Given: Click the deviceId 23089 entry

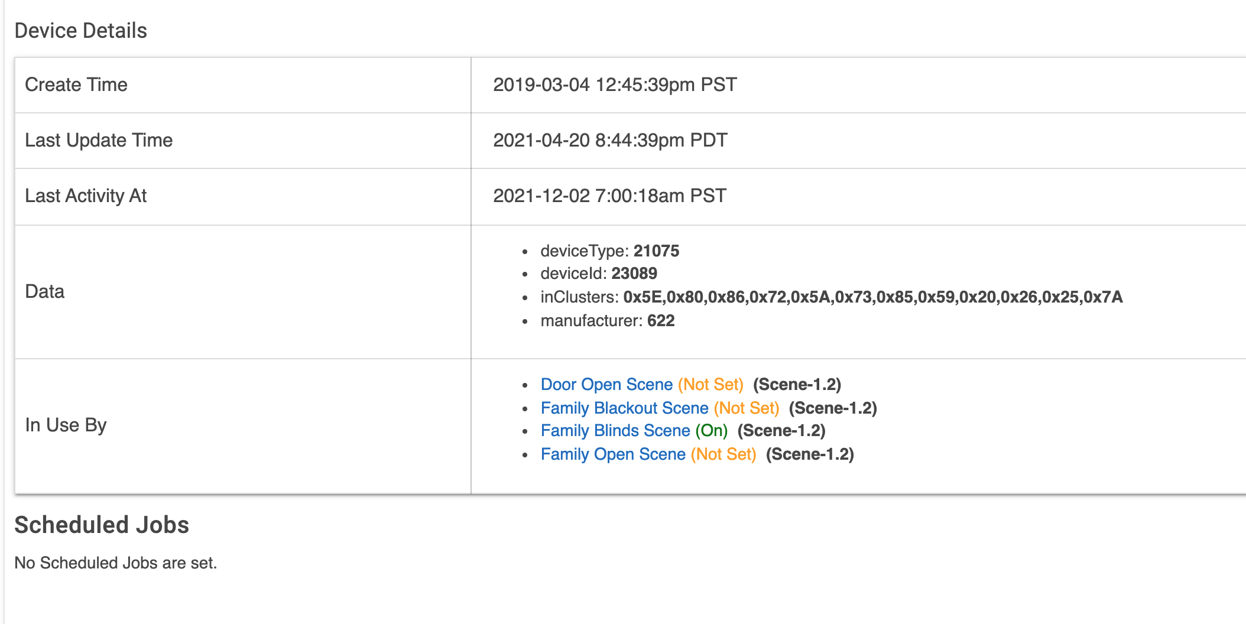Looking at the screenshot, I should pos(598,274).
